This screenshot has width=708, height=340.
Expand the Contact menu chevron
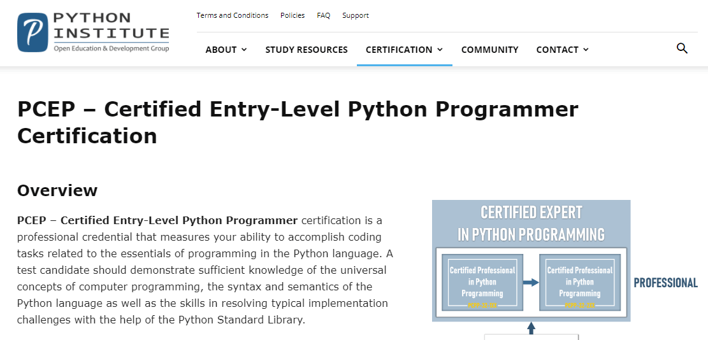pos(586,50)
